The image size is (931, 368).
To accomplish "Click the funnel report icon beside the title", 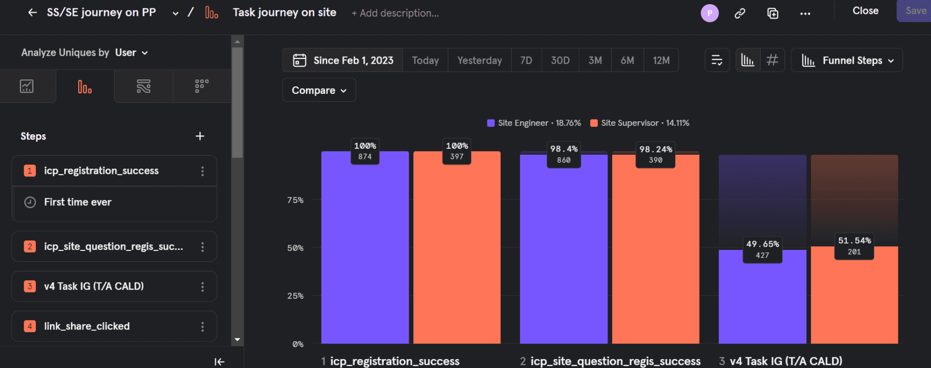I will [x=212, y=13].
